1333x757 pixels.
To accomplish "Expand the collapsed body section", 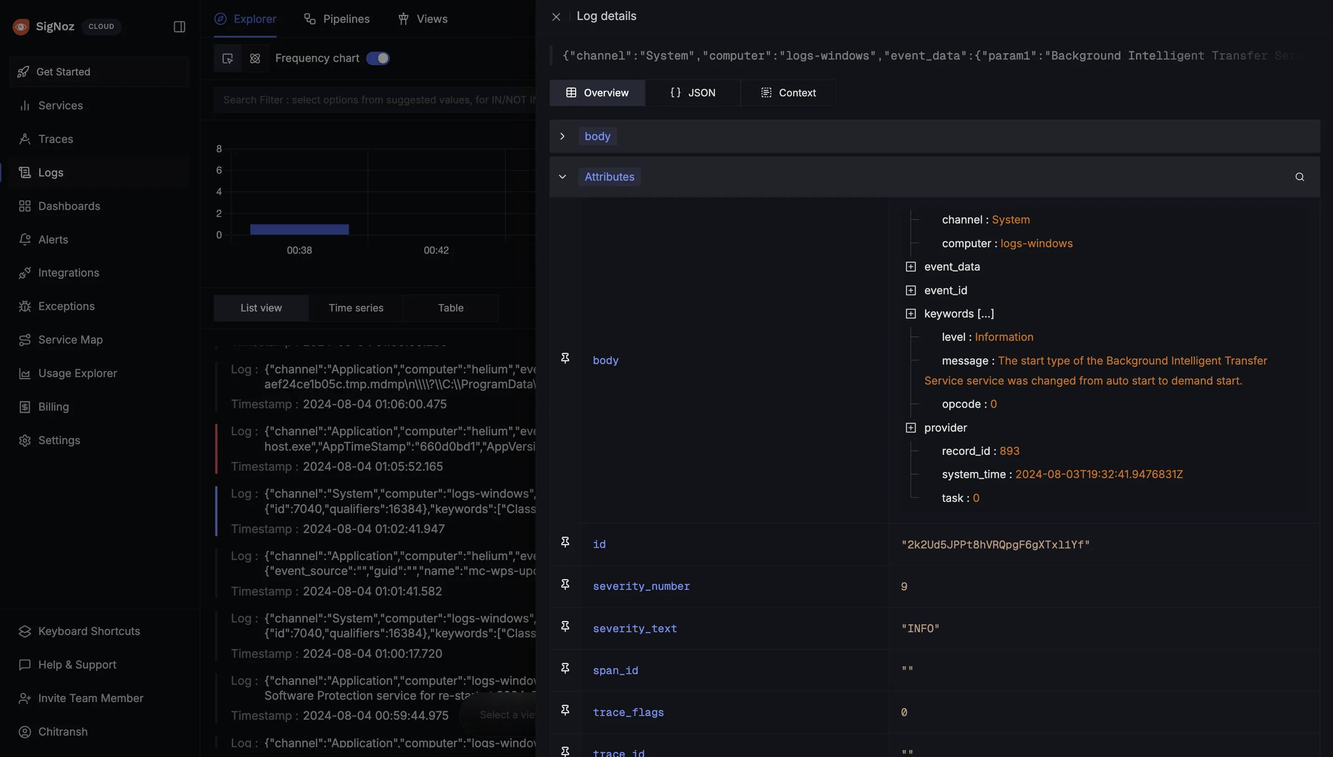I will (562, 136).
